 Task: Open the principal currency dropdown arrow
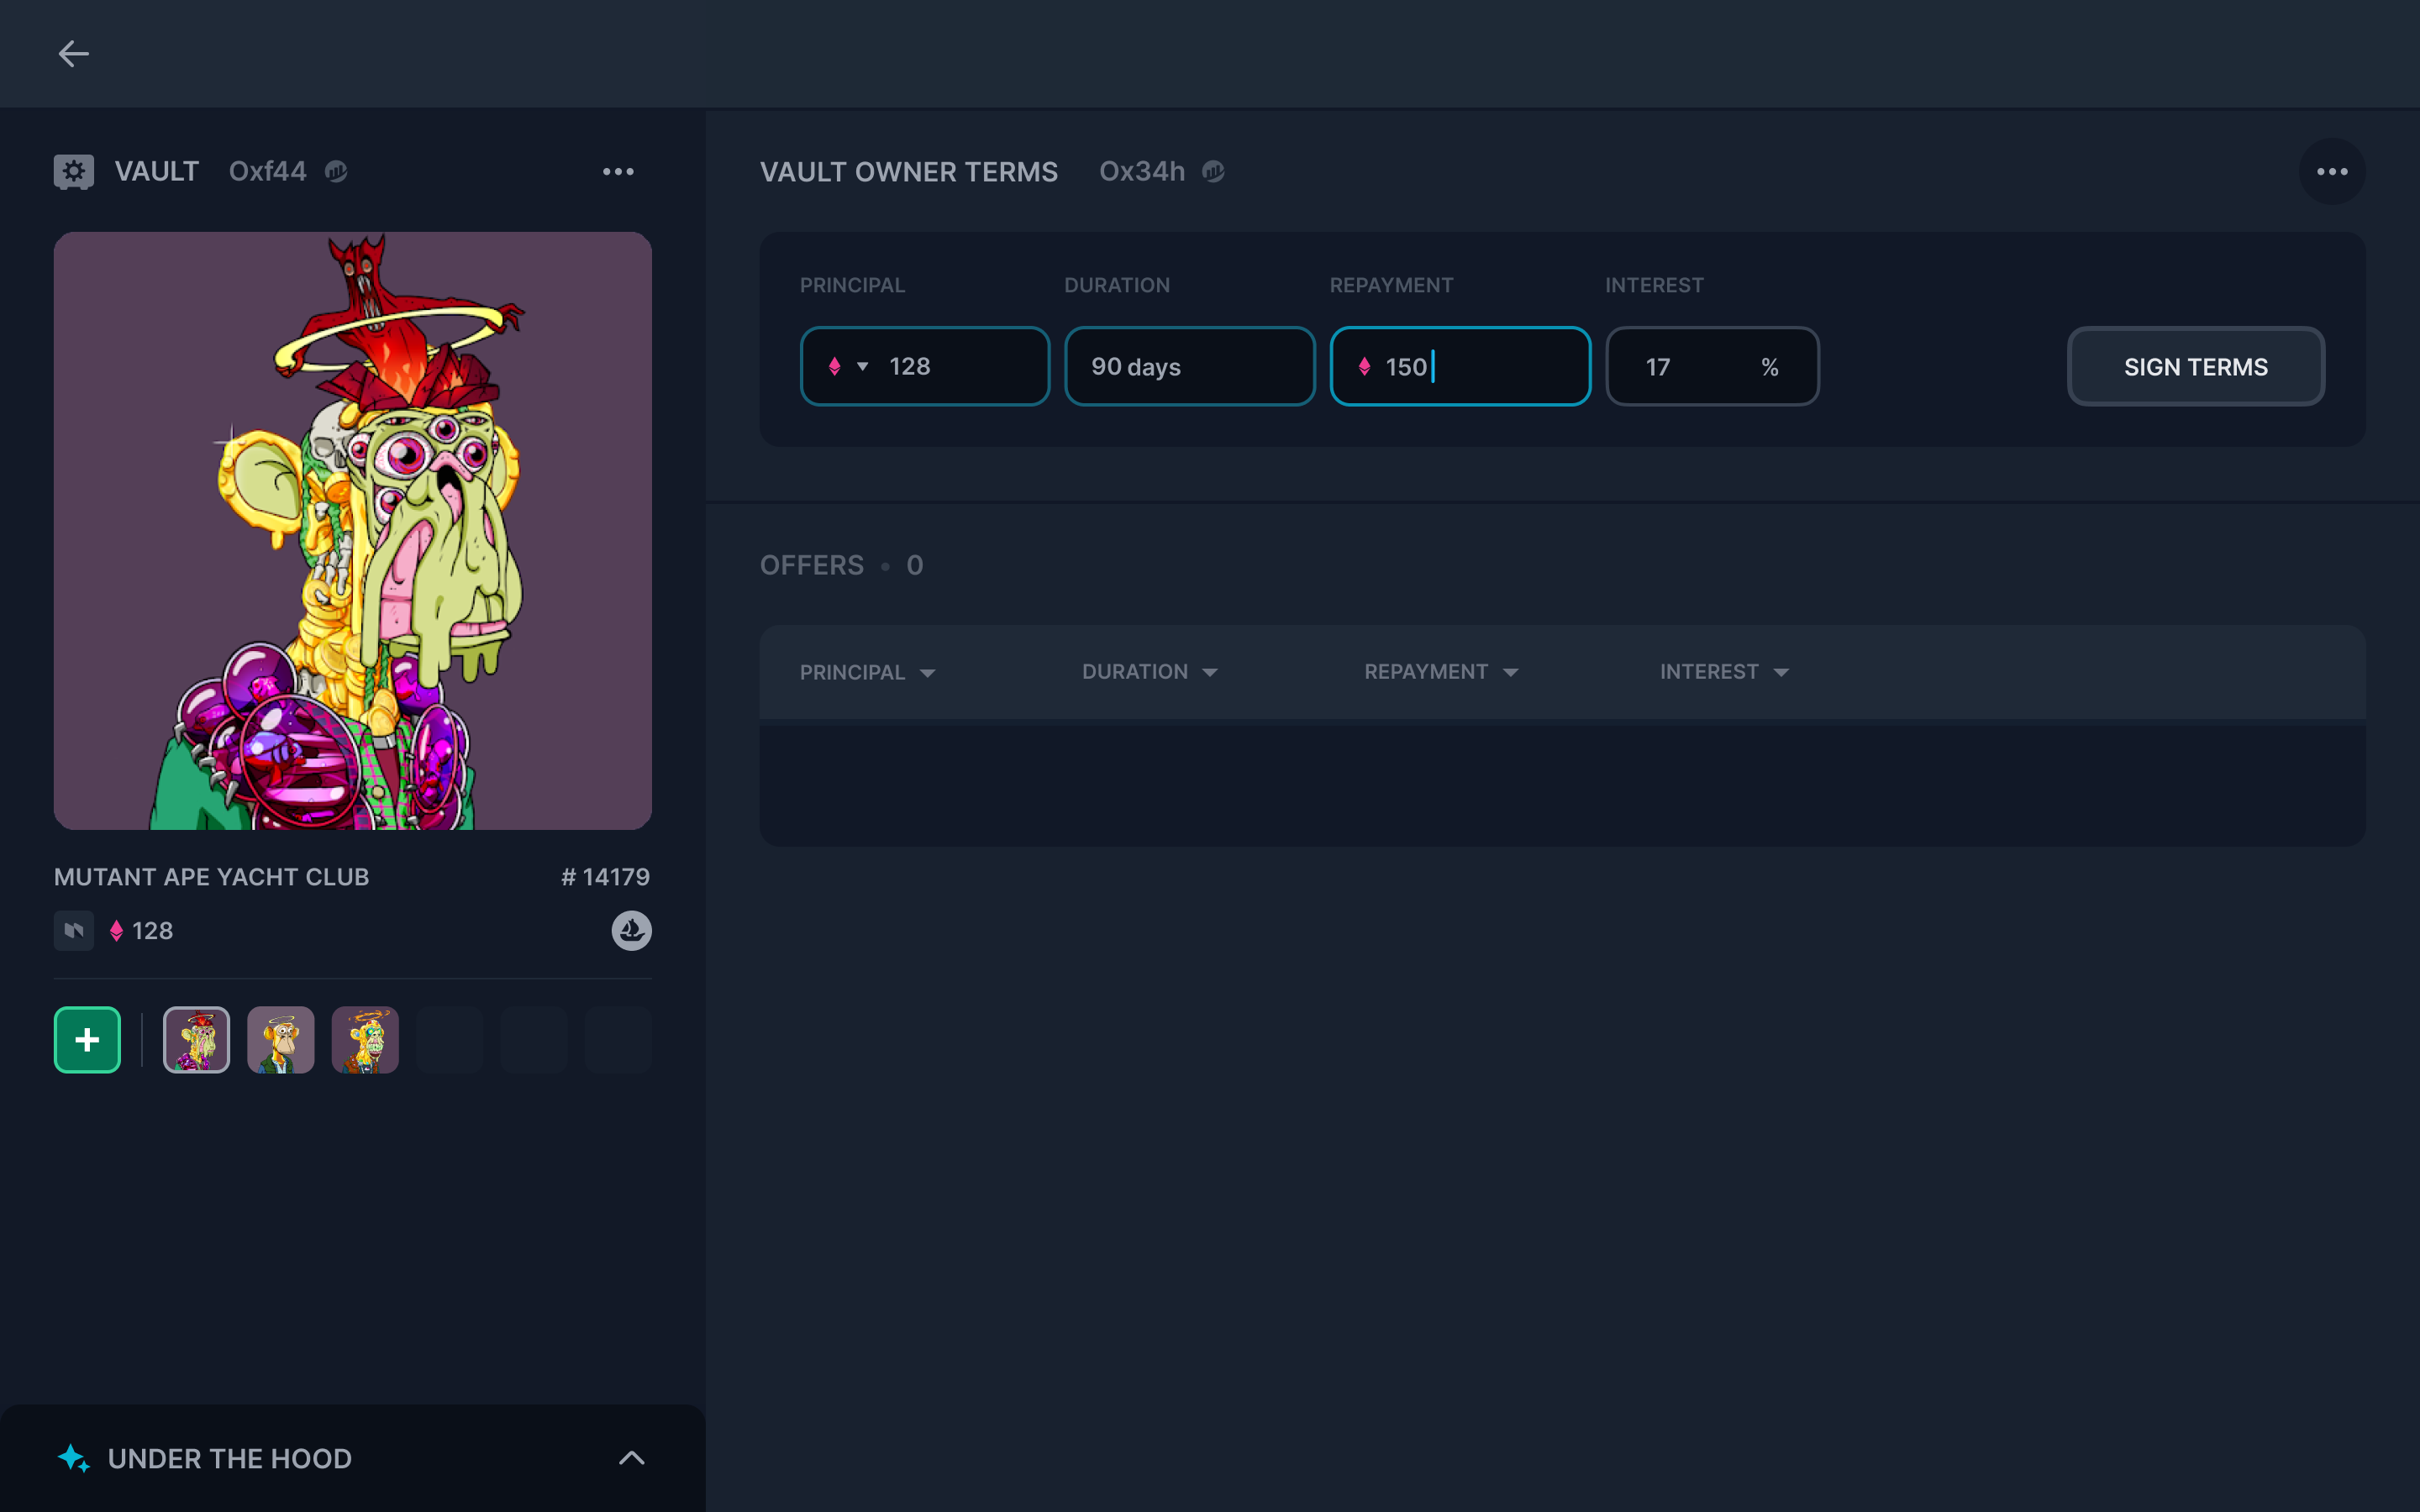coord(862,367)
